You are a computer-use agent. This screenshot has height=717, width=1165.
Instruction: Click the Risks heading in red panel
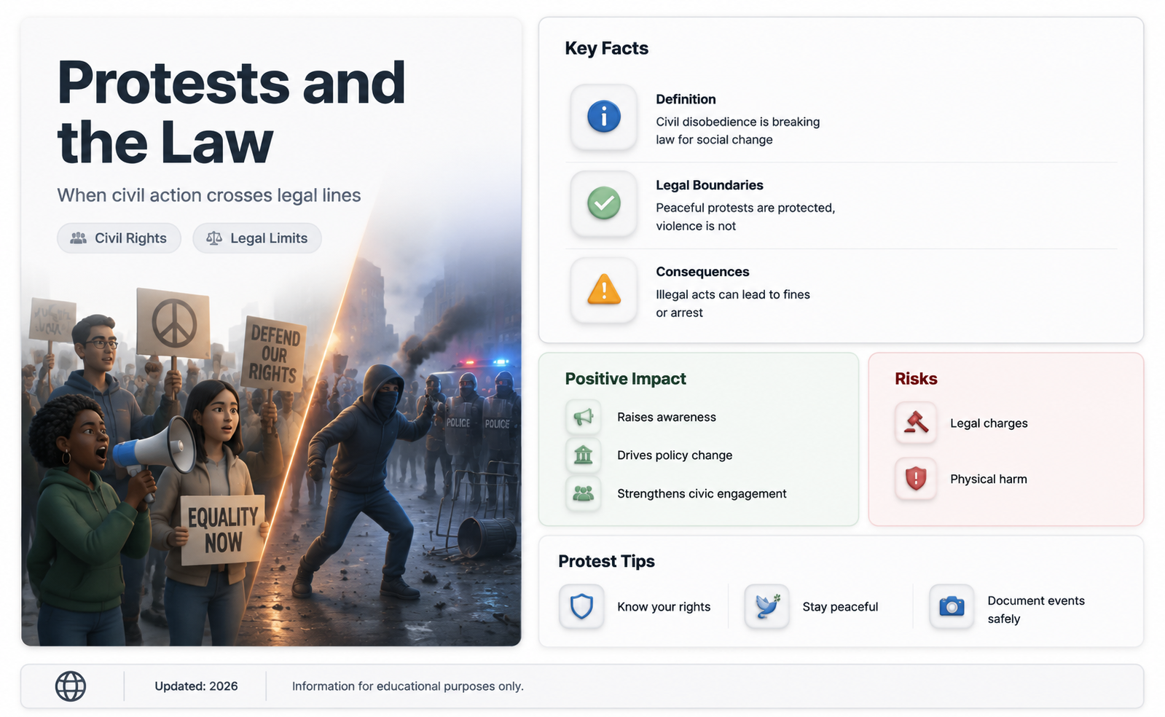point(916,379)
